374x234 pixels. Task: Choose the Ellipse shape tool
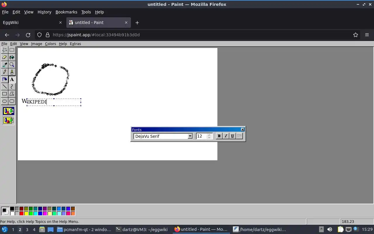(4, 101)
